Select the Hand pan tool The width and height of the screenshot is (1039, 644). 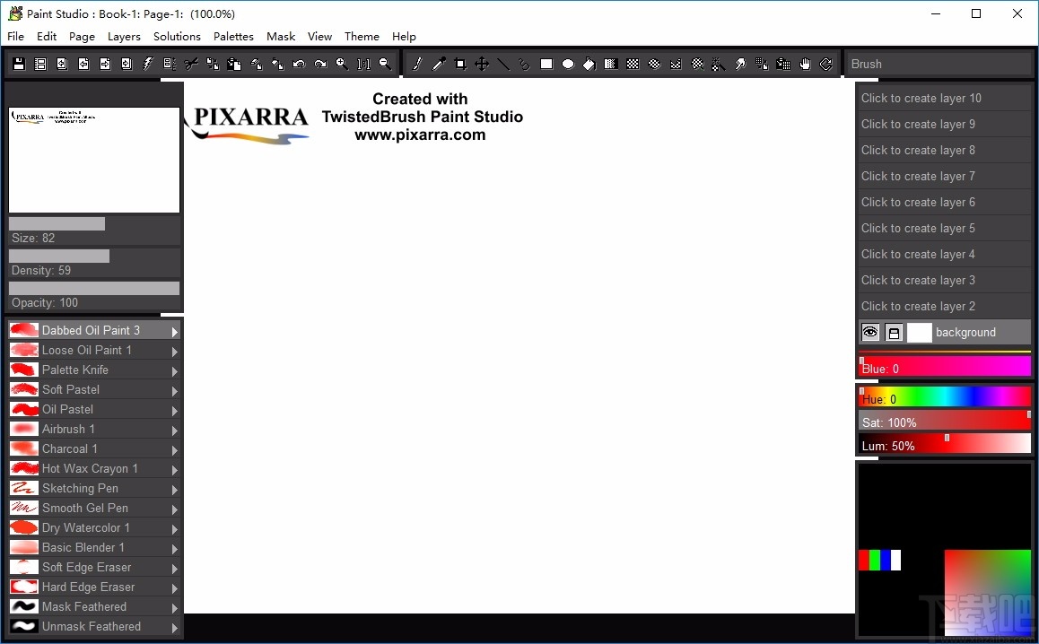[x=806, y=64]
